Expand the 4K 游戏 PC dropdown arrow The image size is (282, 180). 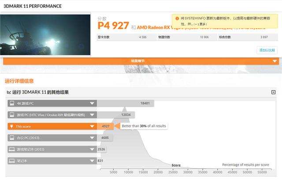92,103
